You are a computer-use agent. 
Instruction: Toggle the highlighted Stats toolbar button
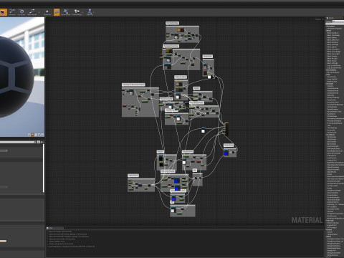point(57,12)
